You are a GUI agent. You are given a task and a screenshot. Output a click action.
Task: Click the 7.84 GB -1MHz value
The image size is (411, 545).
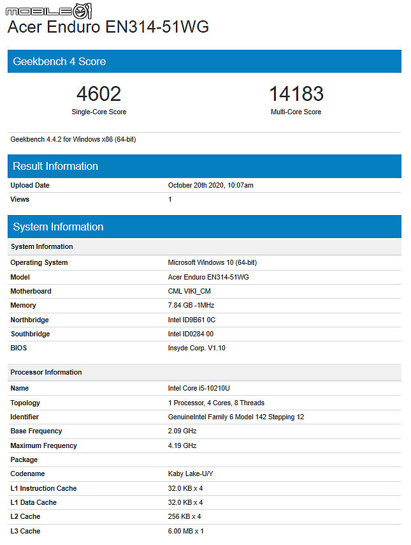click(191, 305)
